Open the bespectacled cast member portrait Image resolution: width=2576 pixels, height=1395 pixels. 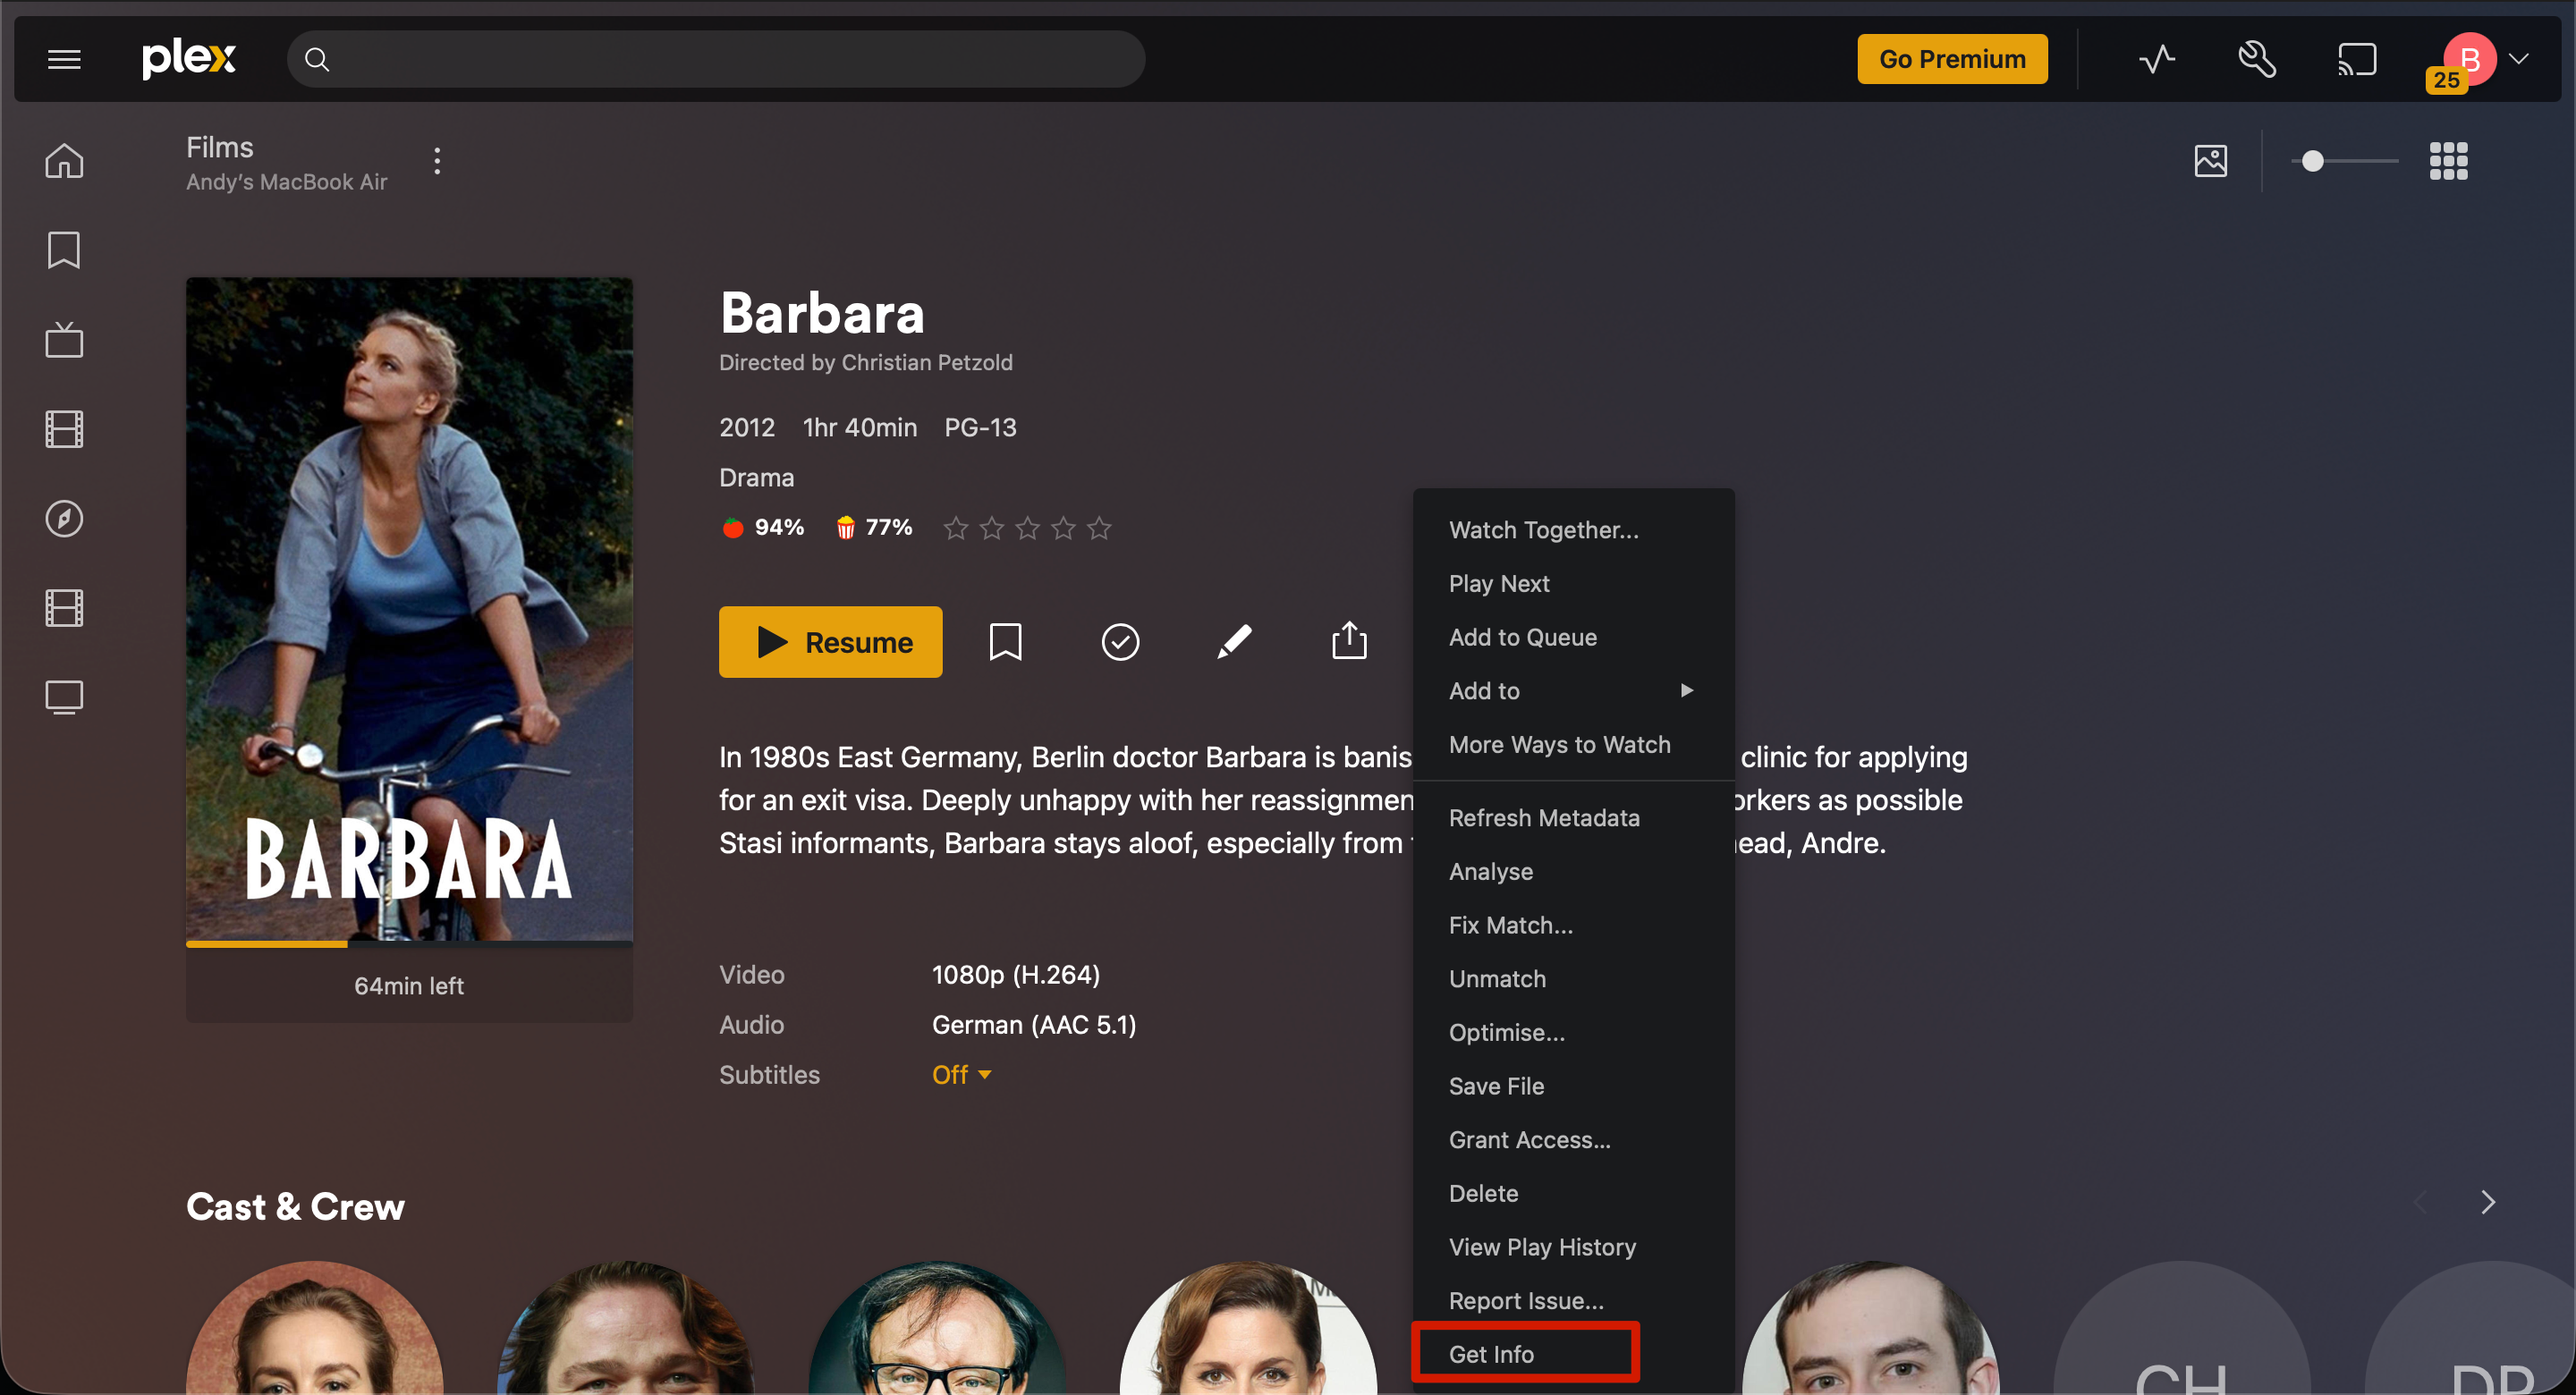pos(937,1328)
